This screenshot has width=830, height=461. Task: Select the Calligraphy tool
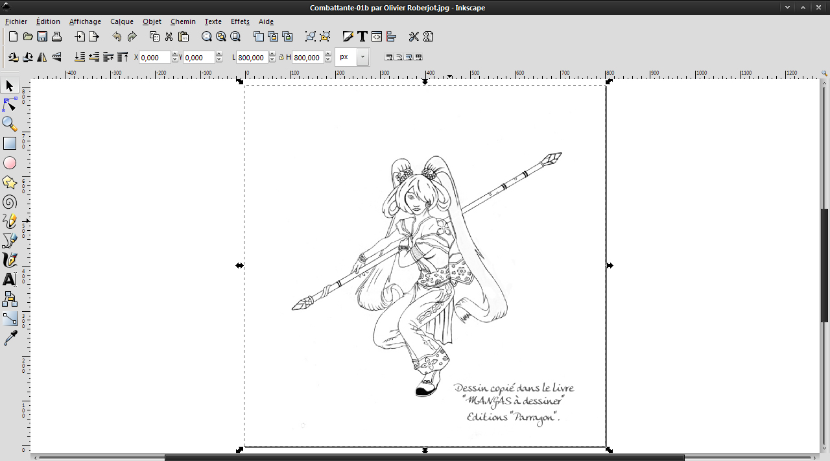pos(9,260)
